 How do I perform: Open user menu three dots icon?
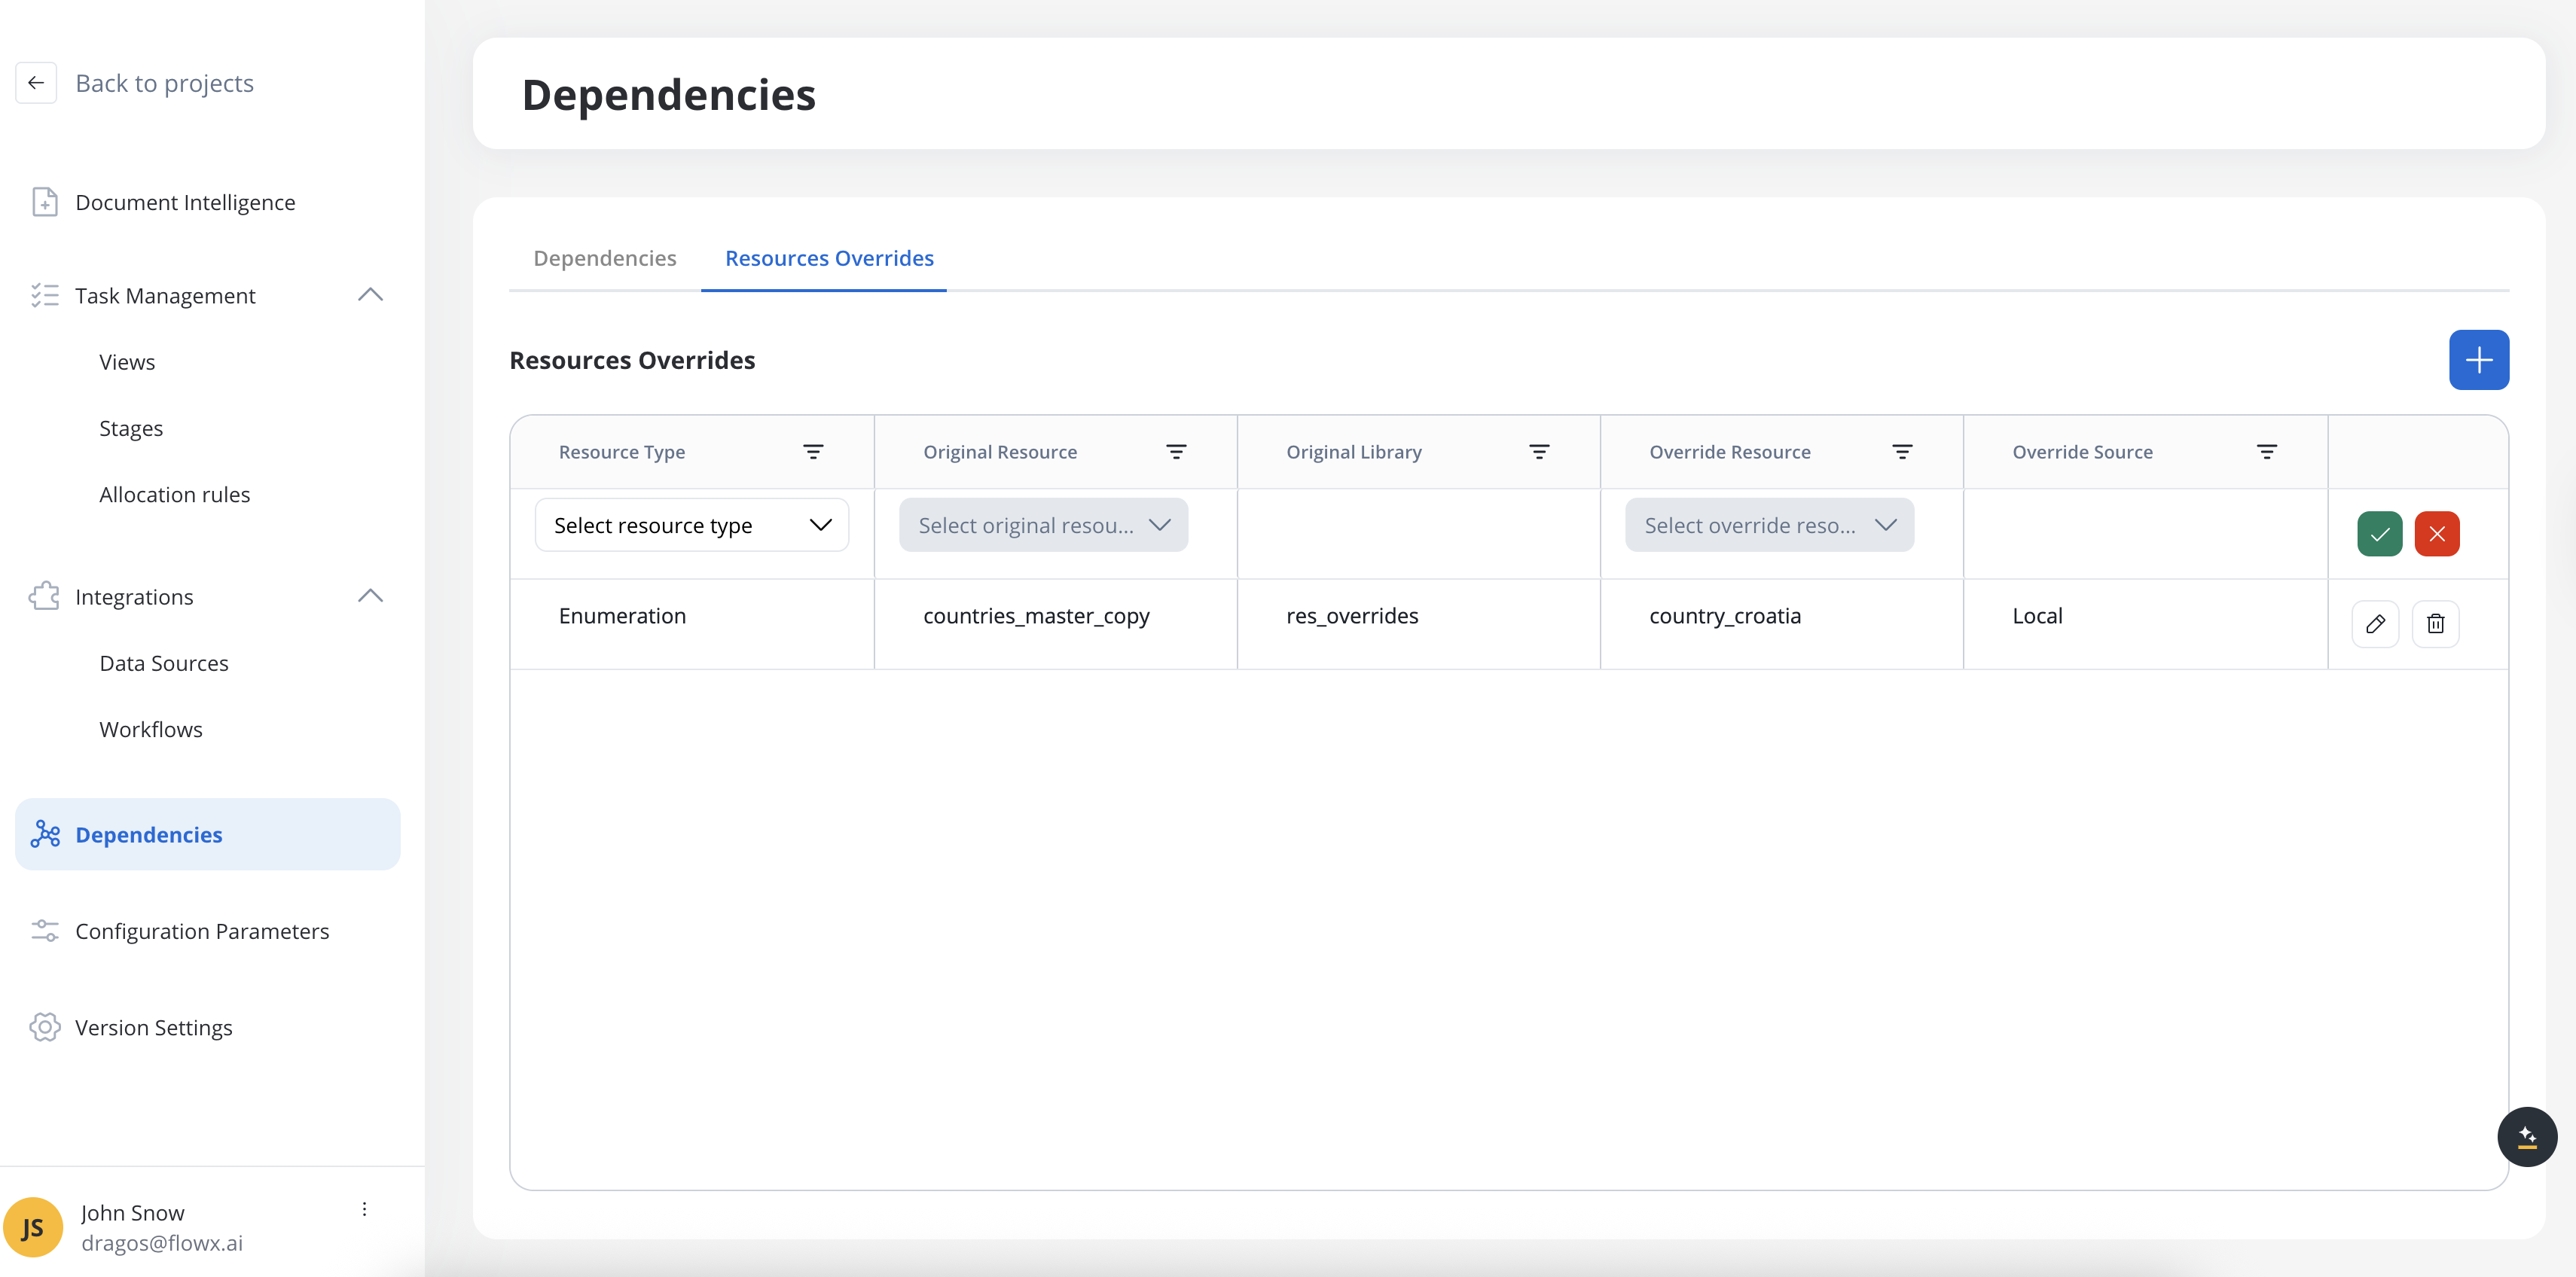pos(364,1209)
